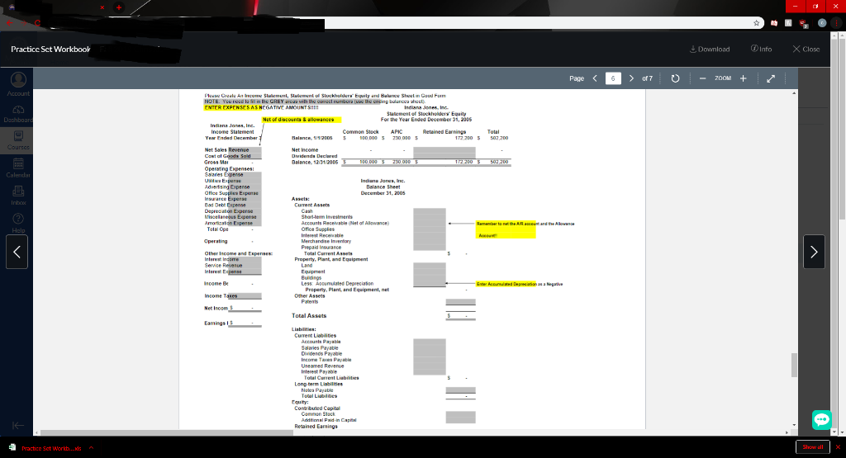Go to previous file with left arrow
This screenshot has width=846, height=458.
click(x=17, y=252)
